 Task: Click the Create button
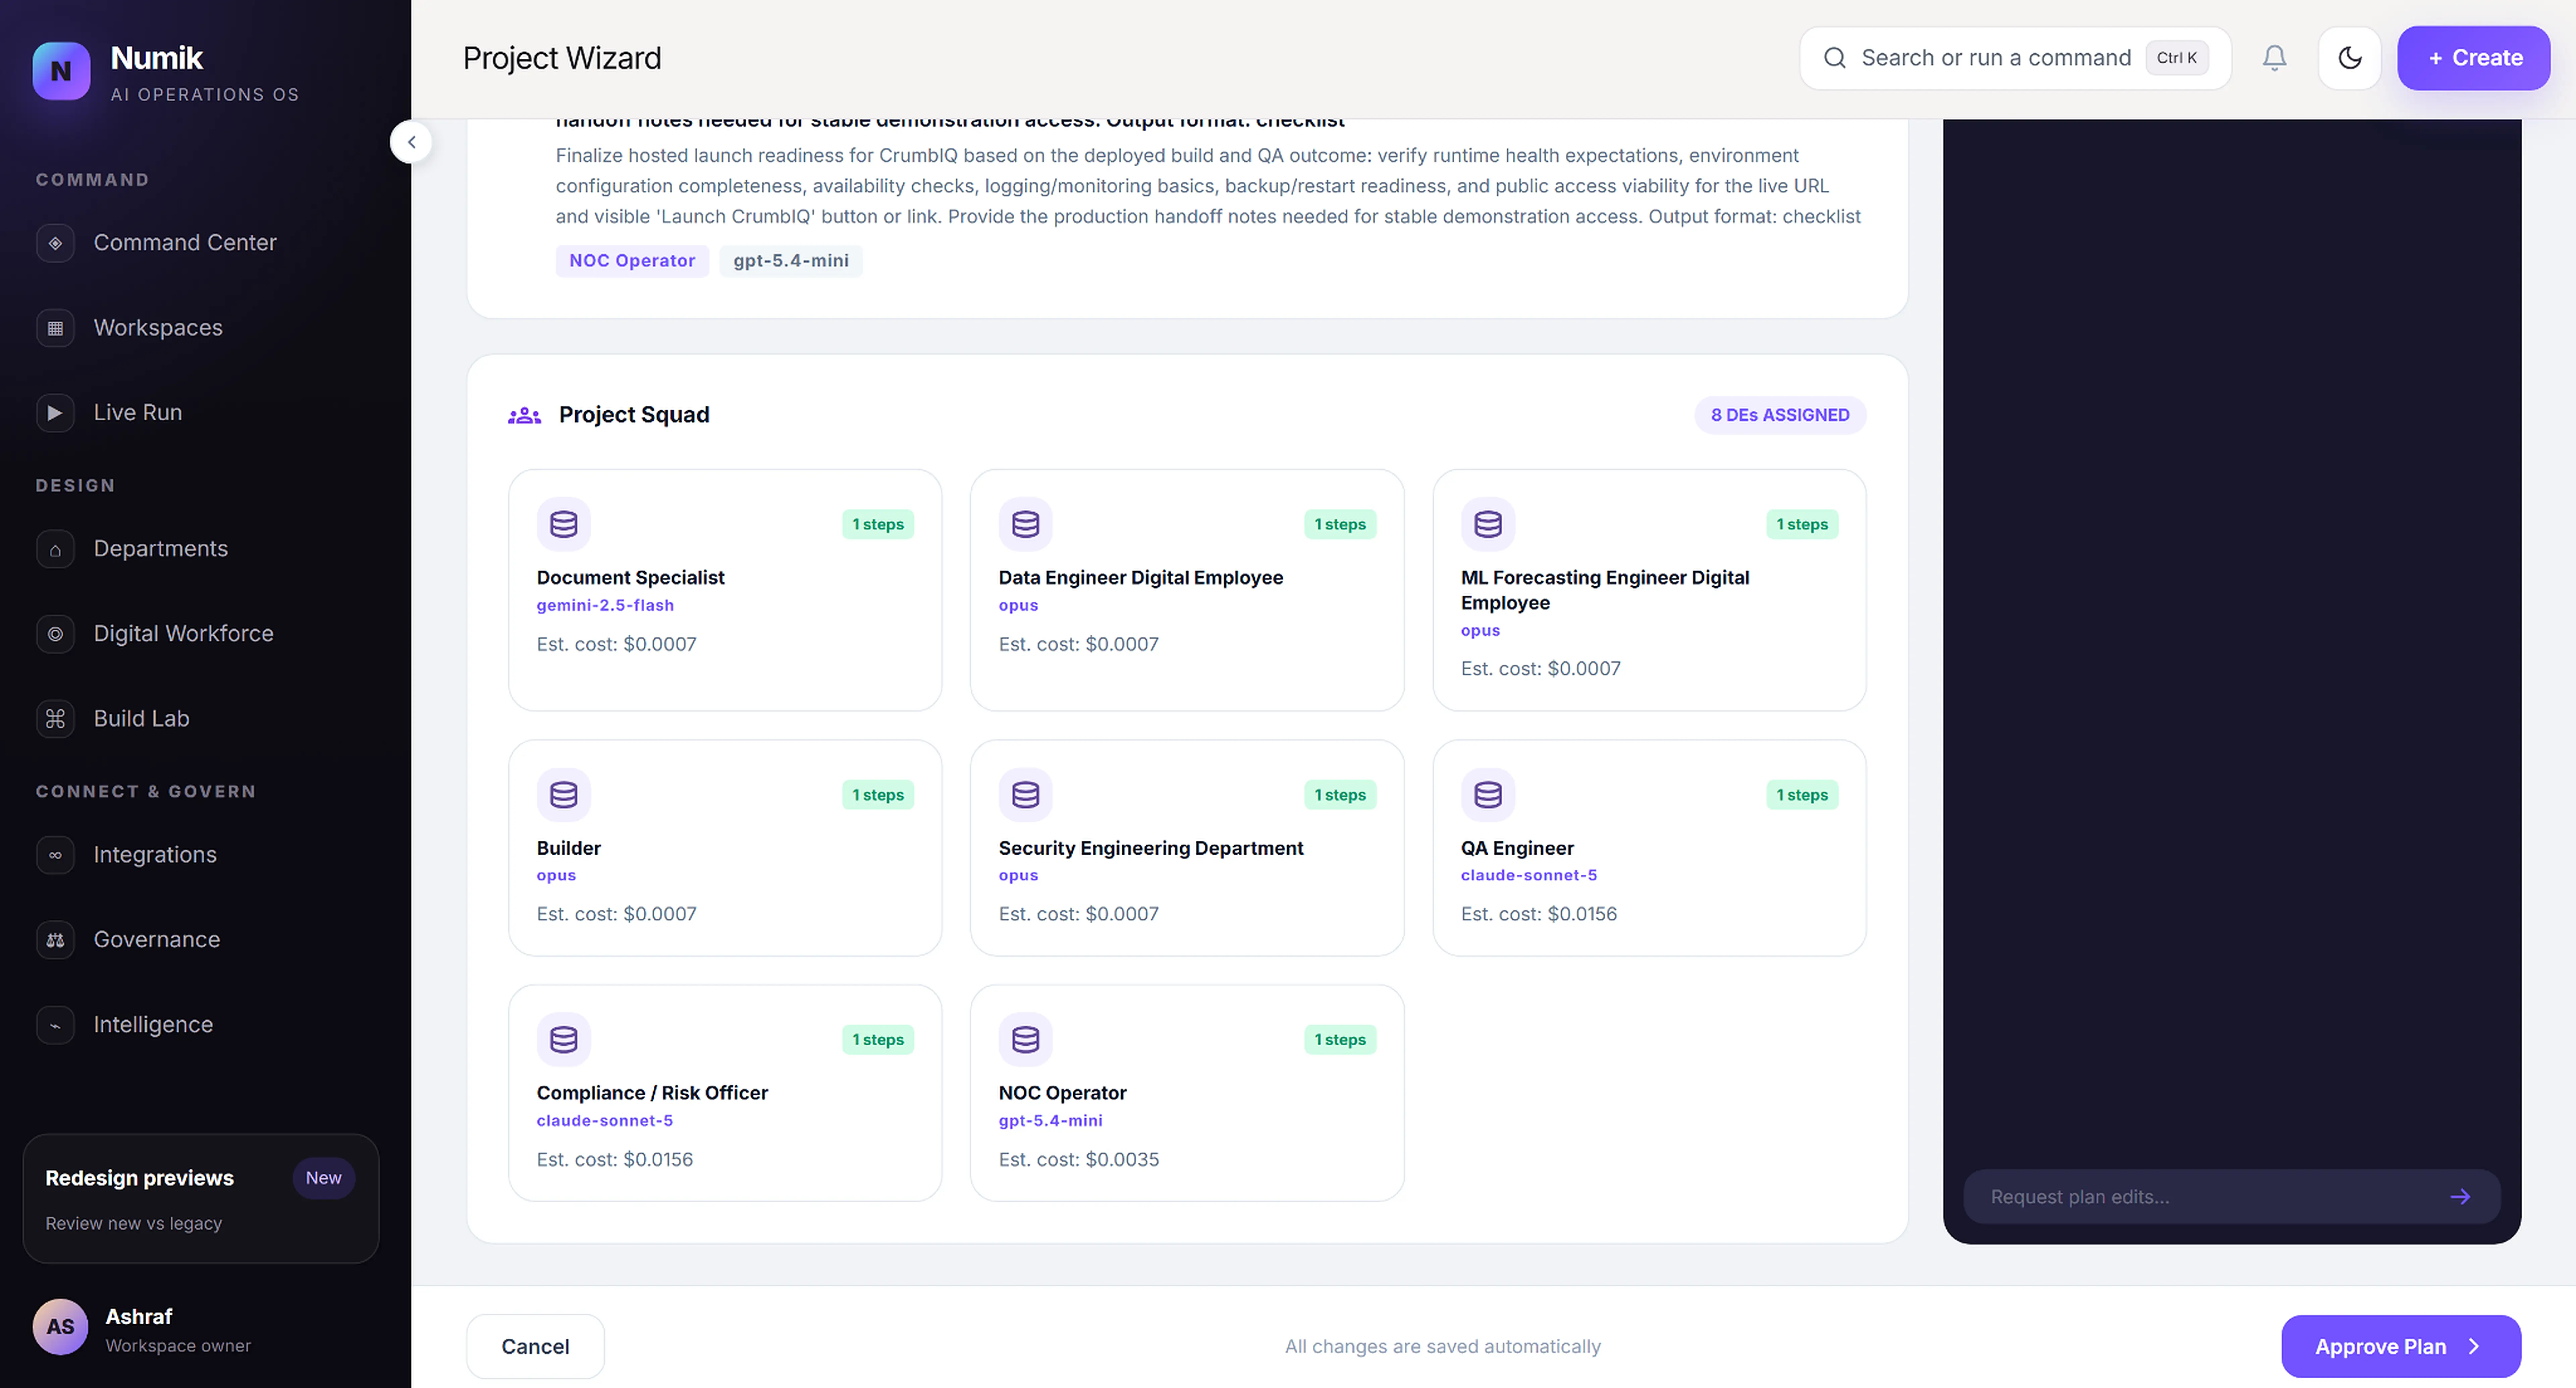point(2474,58)
